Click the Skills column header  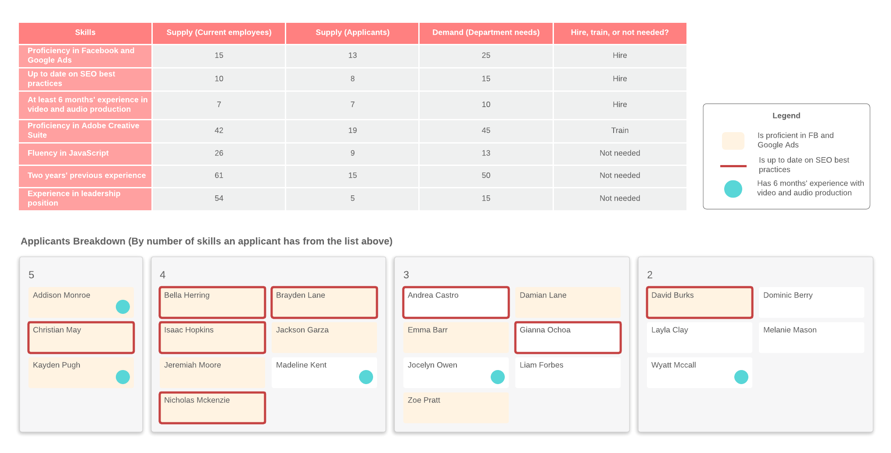[85, 32]
